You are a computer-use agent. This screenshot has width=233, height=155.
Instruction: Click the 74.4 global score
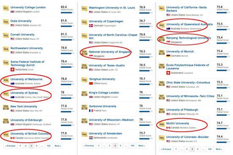pyautogui.click(x=219, y=136)
